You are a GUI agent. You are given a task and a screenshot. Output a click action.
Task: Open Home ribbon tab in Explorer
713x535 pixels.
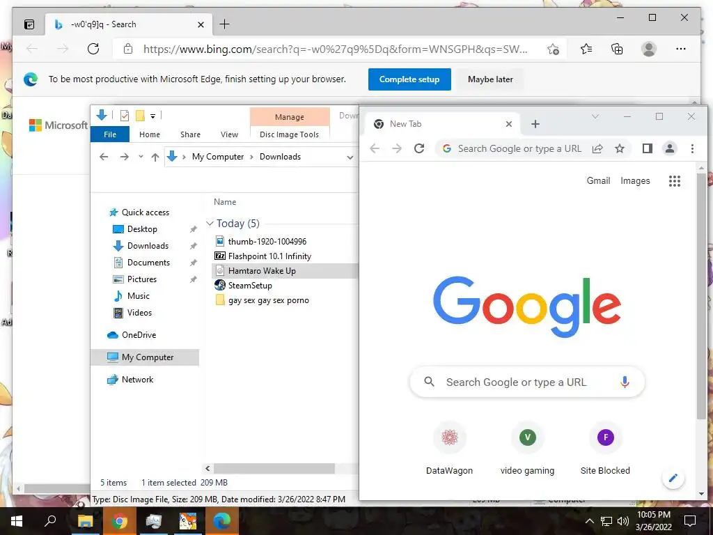click(x=150, y=134)
